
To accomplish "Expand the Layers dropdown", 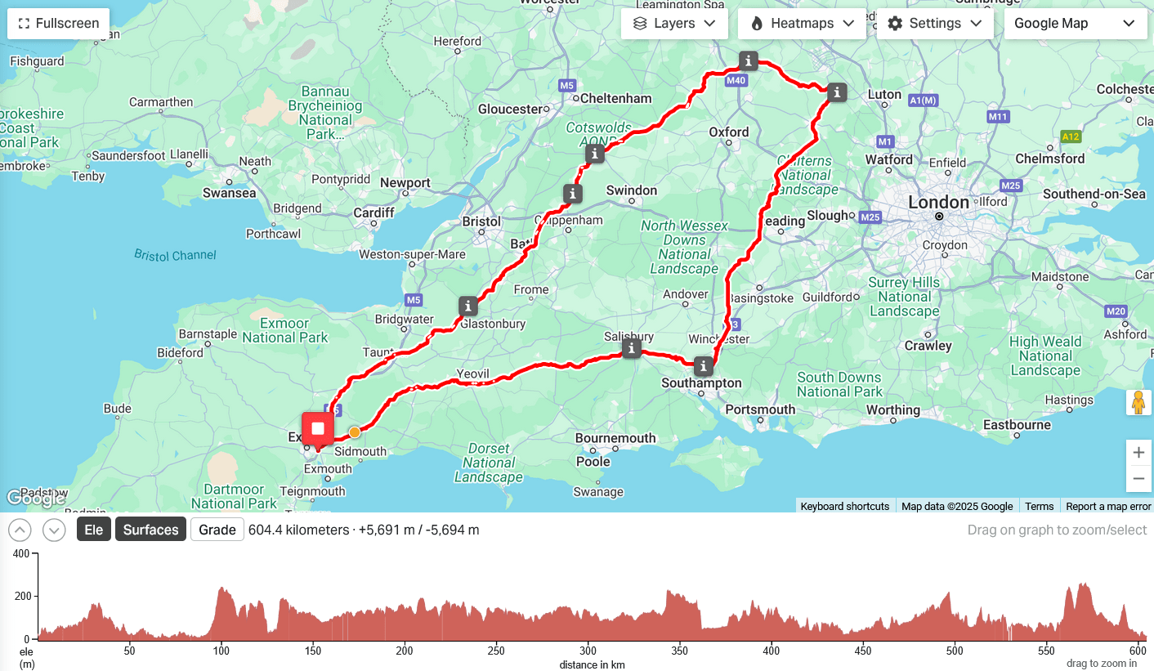I will point(674,23).
